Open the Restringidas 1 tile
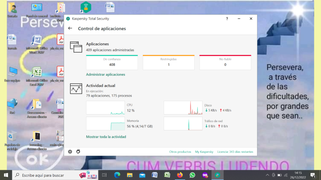321x180 pixels. click(x=169, y=62)
